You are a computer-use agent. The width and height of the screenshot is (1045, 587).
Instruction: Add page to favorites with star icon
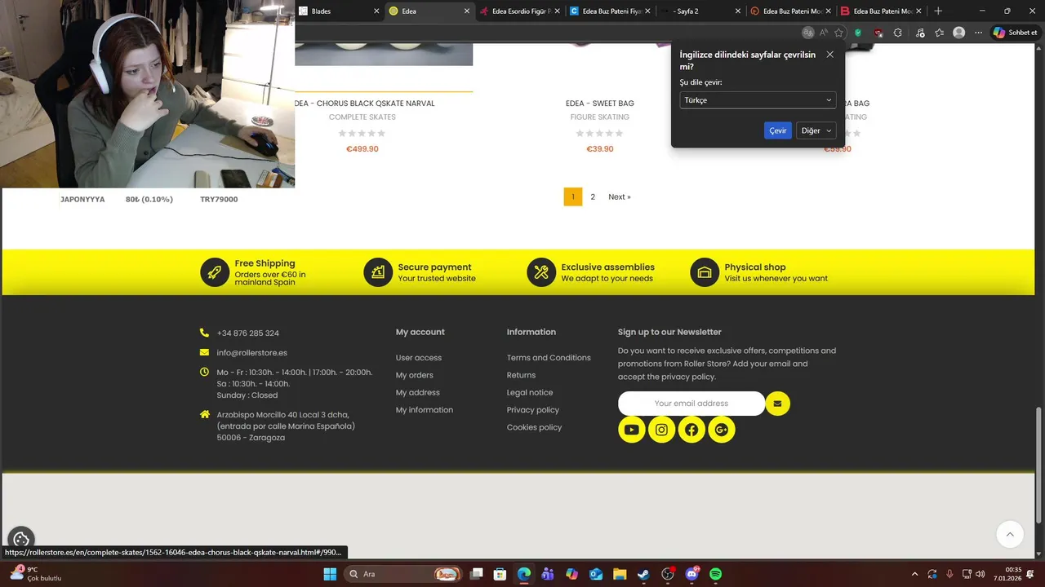click(838, 33)
